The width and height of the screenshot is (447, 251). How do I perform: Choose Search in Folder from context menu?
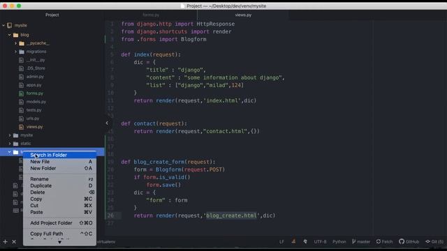pyautogui.click(x=59, y=155)
